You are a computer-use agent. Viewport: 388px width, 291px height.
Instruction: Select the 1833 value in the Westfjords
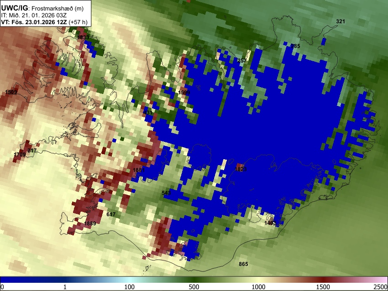pyautogui.click(x=83, y=37)
